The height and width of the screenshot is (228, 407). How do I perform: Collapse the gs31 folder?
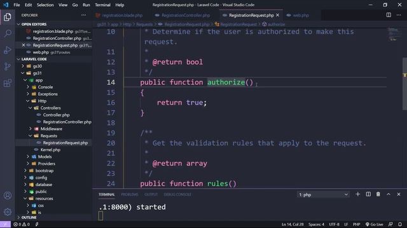click(37, 73)
